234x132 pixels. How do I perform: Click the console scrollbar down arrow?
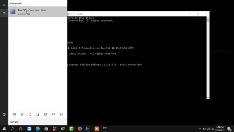[208, 98]
